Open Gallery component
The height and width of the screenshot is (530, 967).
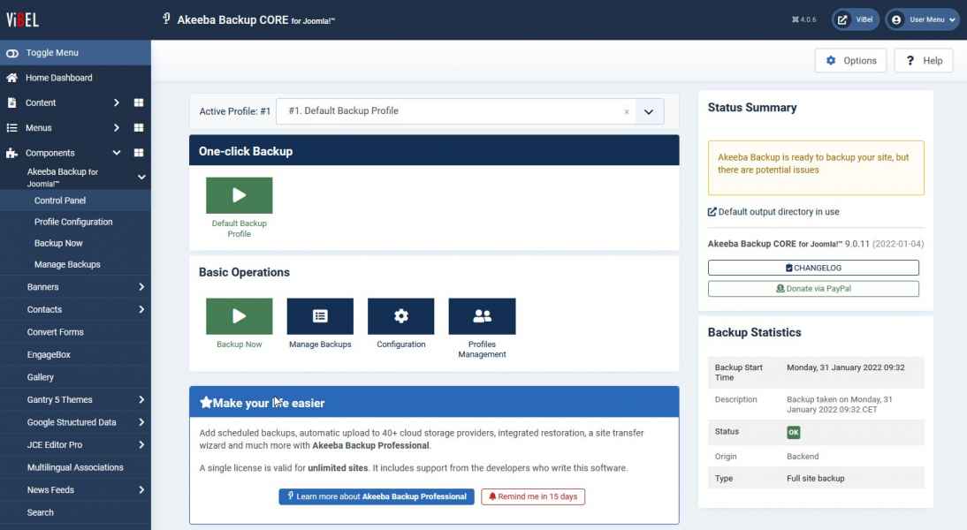(x=41, y=377)
